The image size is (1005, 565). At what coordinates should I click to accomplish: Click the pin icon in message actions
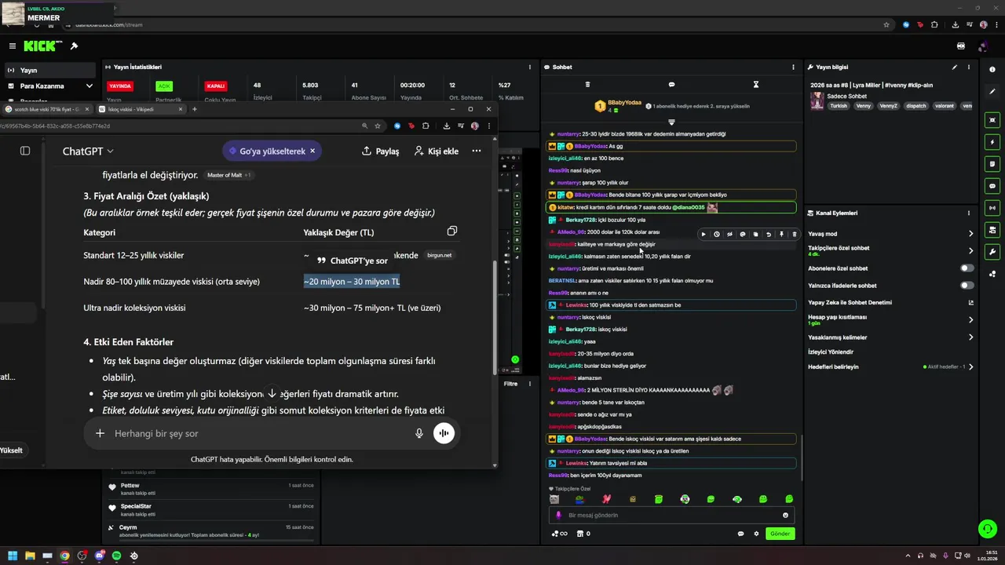(781, 234)
